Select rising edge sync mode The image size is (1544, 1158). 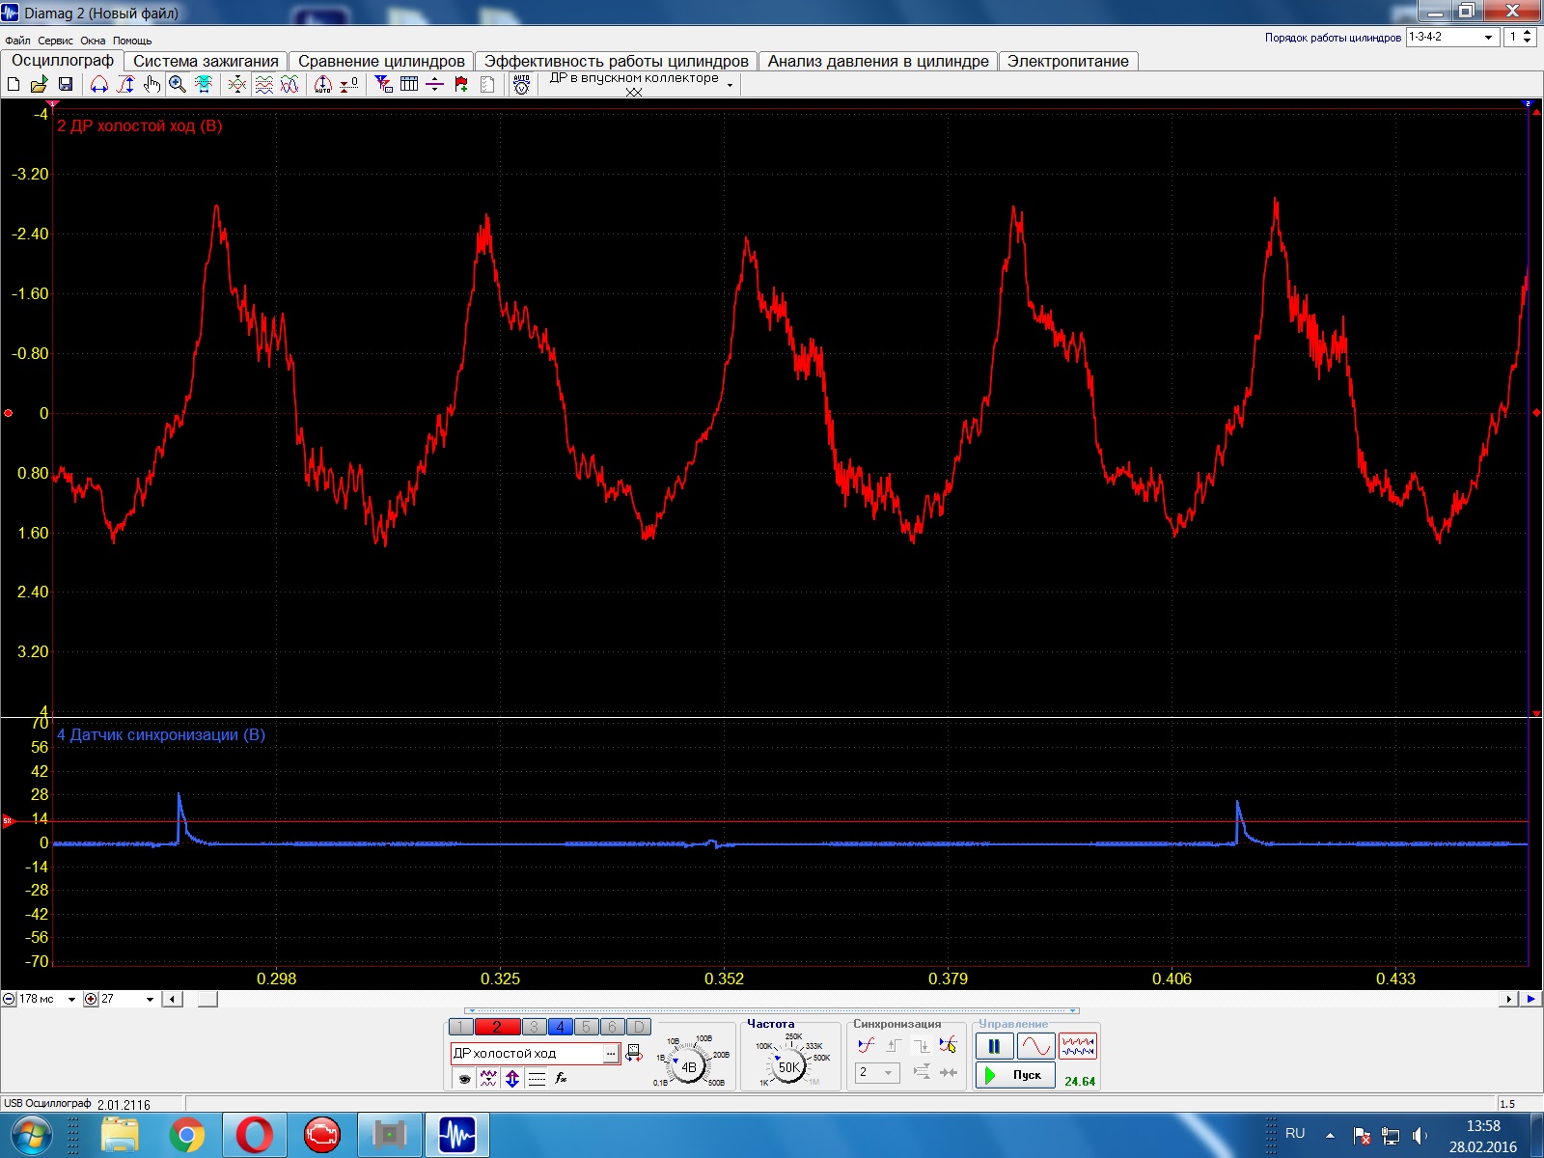(x=894, y=1045)
